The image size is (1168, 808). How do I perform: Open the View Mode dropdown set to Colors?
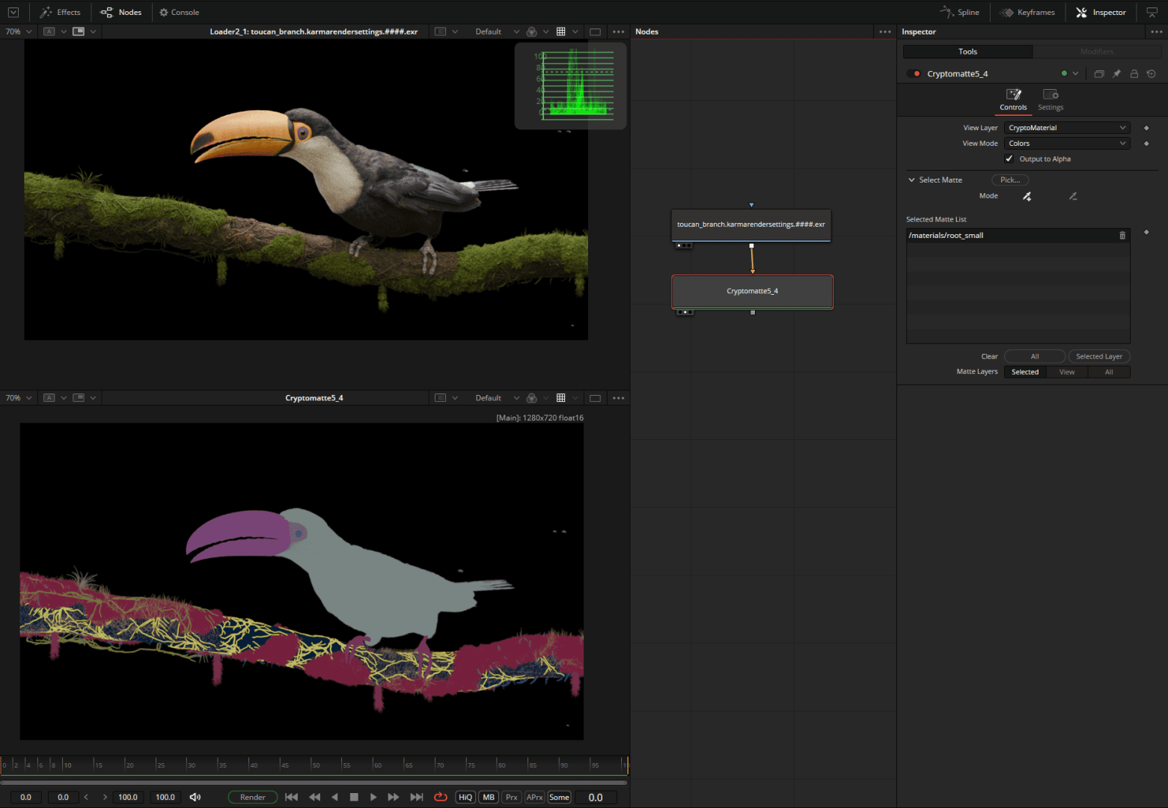coord(1066,143)
